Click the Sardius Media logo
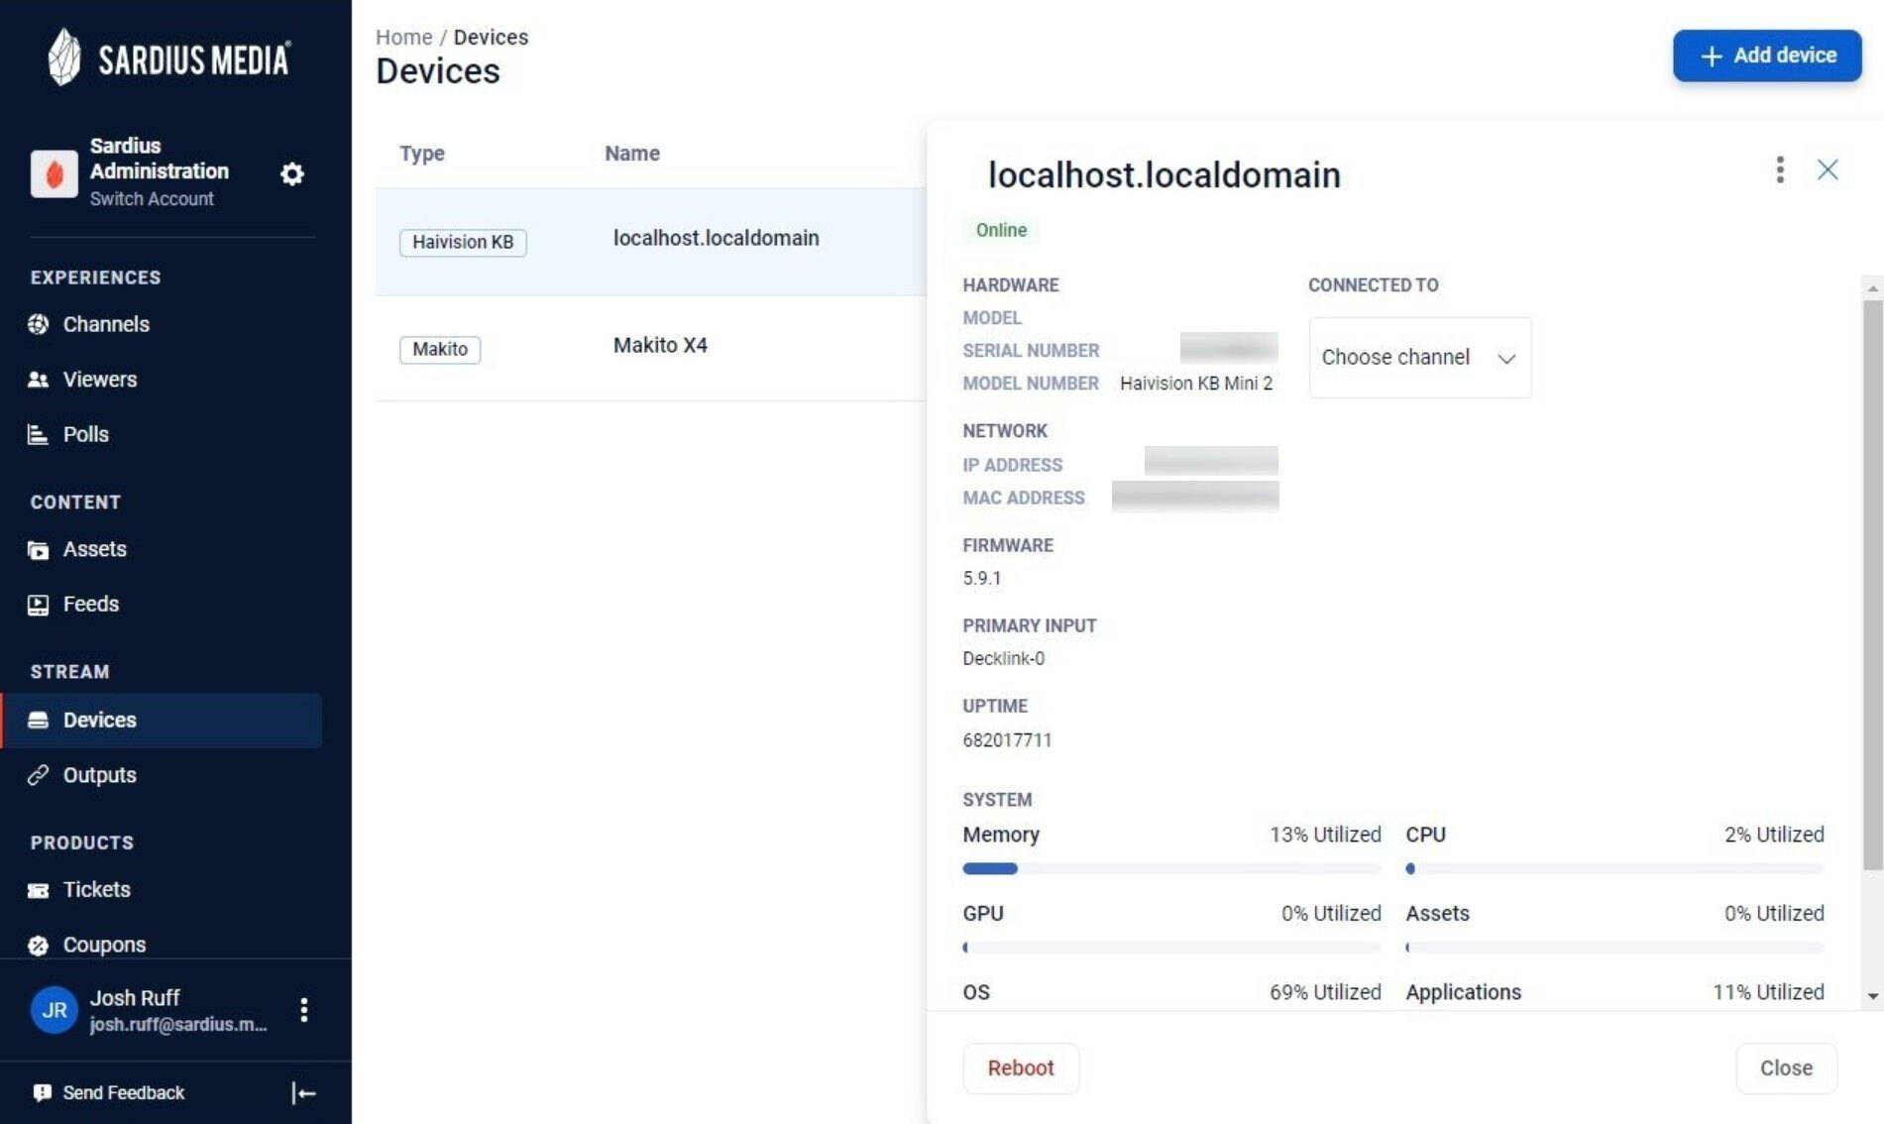 click(x=169, y=57)
